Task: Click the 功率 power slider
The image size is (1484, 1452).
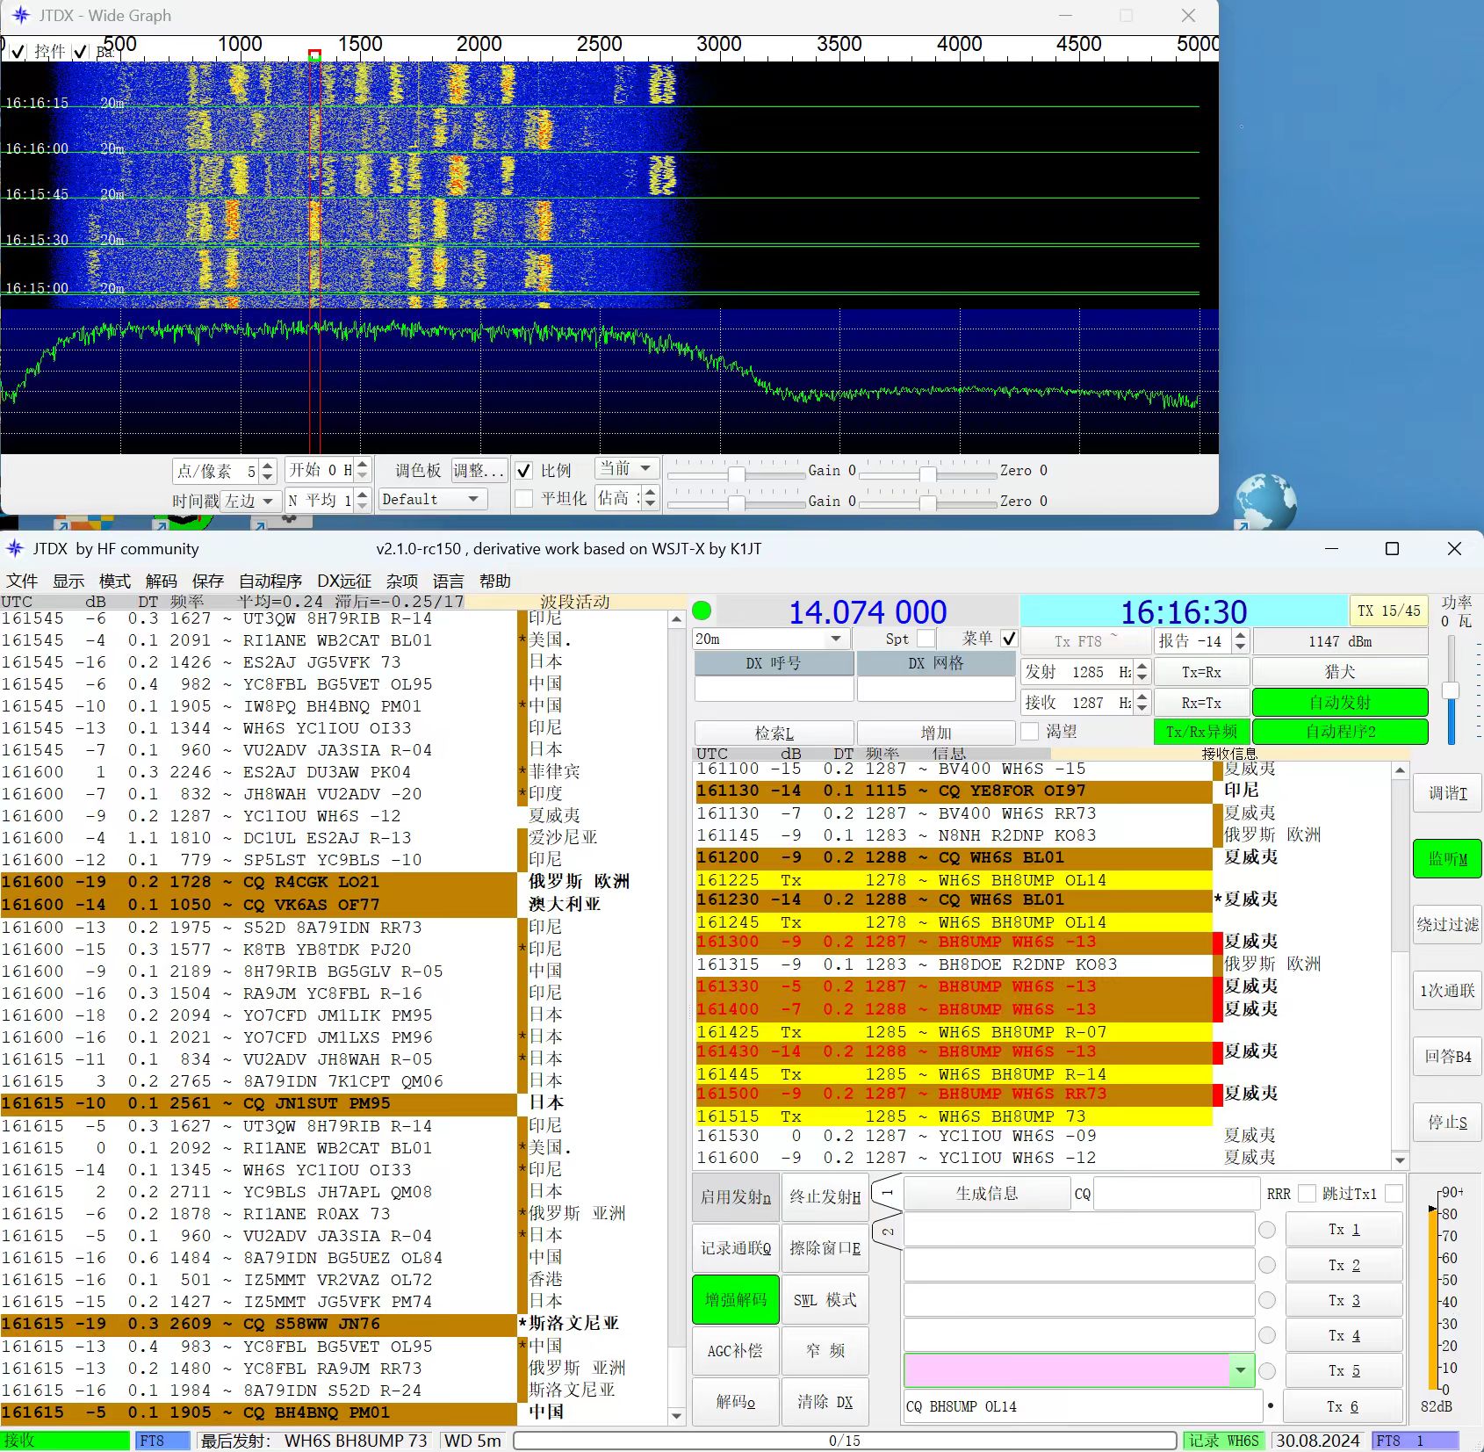Action: click(1451, 690)
